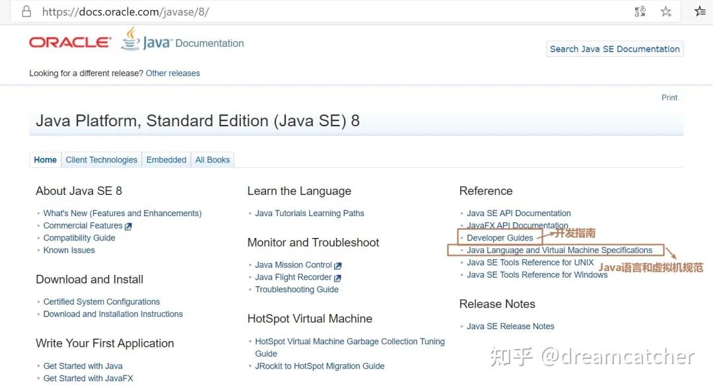
Task: Switch to the Client Technologies tab
Action: (101, 159)
